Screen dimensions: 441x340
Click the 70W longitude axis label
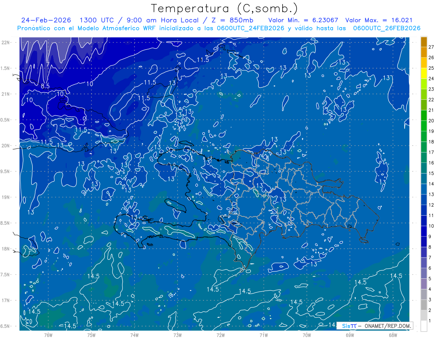point(306,335)
